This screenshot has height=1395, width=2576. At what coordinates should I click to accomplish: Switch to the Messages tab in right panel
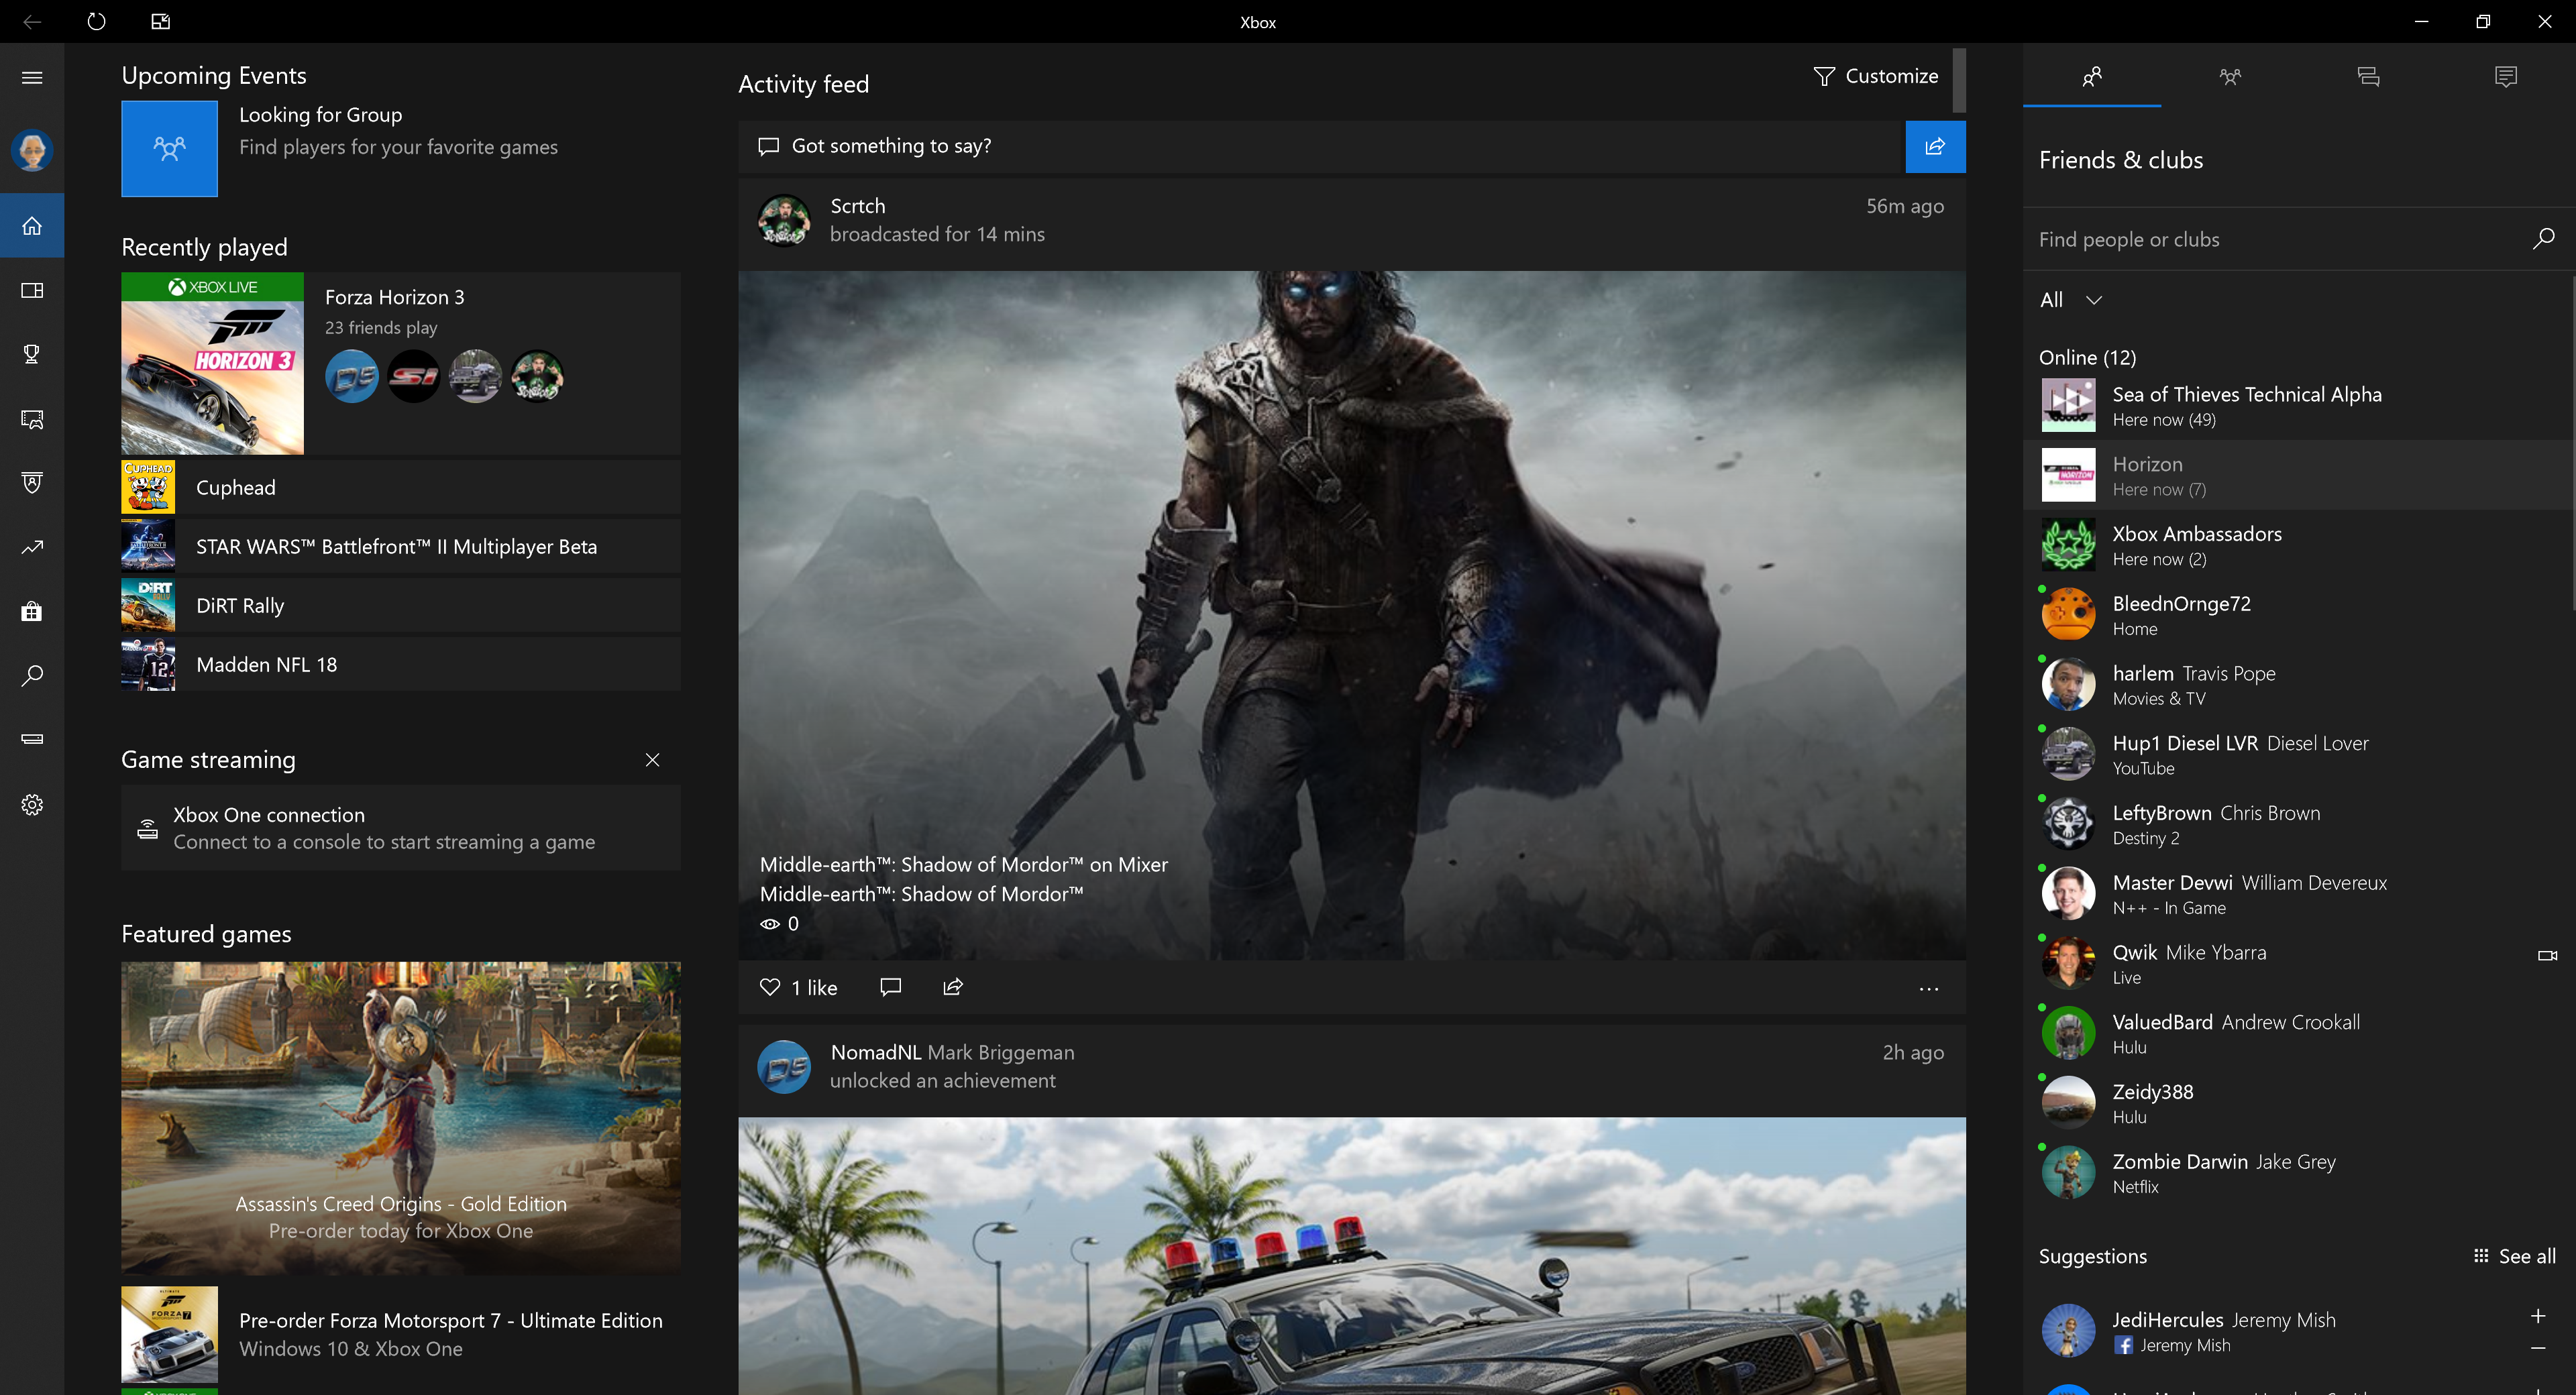pyautogui.click(x=2367, y=76)
